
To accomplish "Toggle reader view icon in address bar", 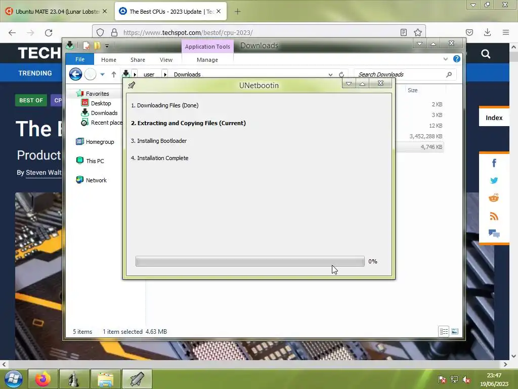I will pos(403,32).
